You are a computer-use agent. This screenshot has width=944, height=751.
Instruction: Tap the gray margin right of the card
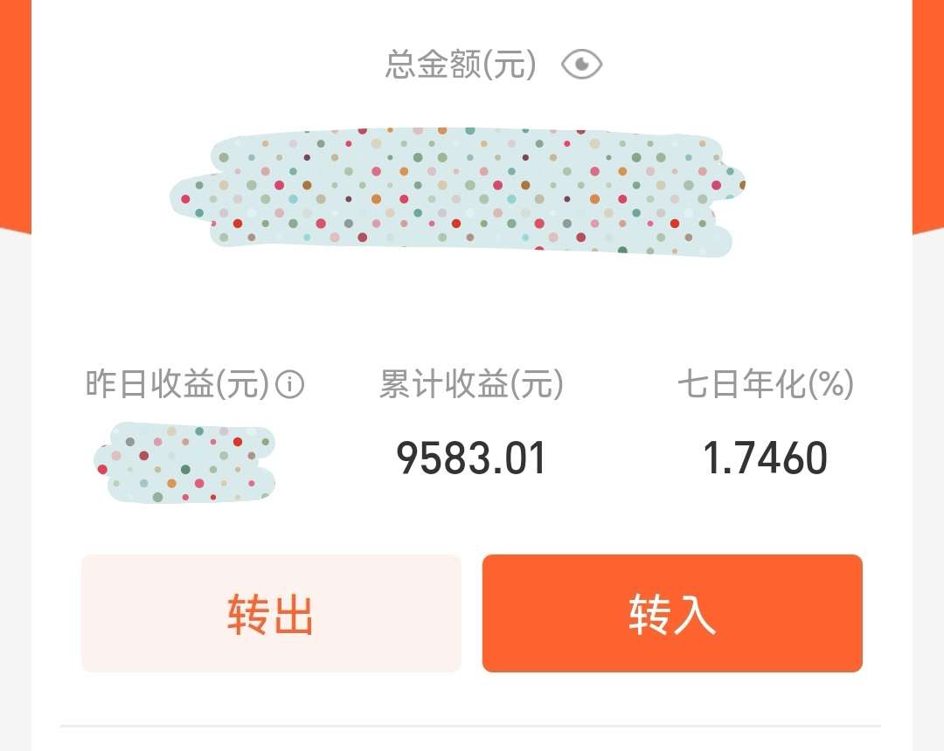pyautogui.click(x=928, y=493)
